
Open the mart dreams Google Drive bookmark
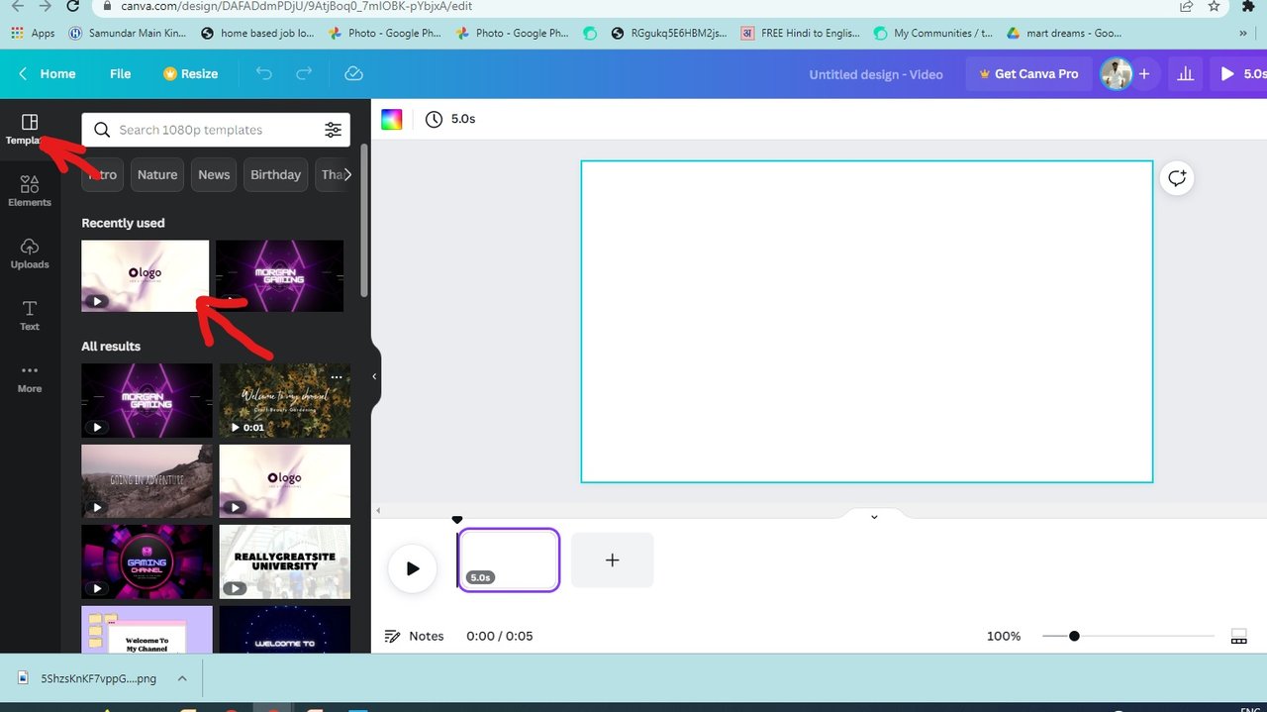[x=1064, y=33]
